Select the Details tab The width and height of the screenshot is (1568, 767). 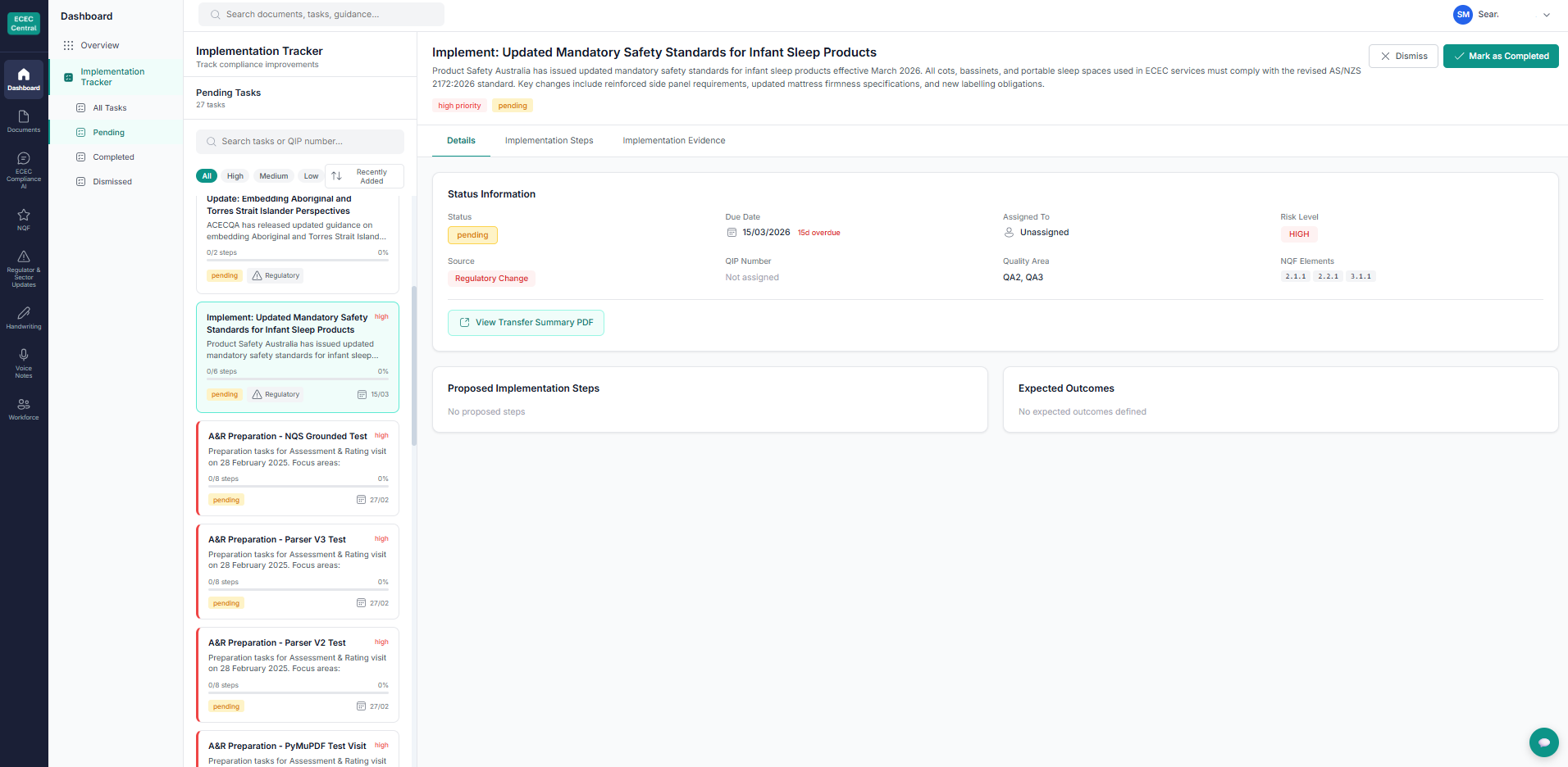(461, 141)
